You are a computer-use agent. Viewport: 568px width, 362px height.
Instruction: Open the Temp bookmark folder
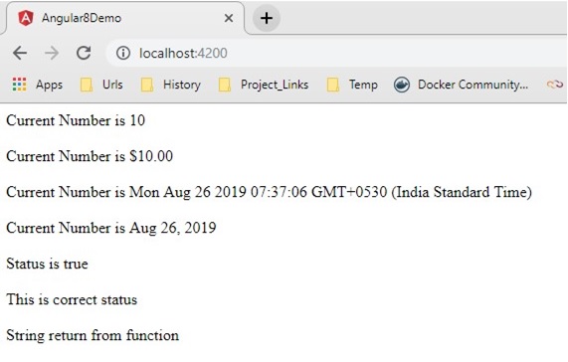(x=352, y=85)
